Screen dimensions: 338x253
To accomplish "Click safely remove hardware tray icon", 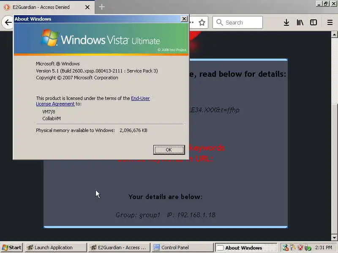I will 308,248.
